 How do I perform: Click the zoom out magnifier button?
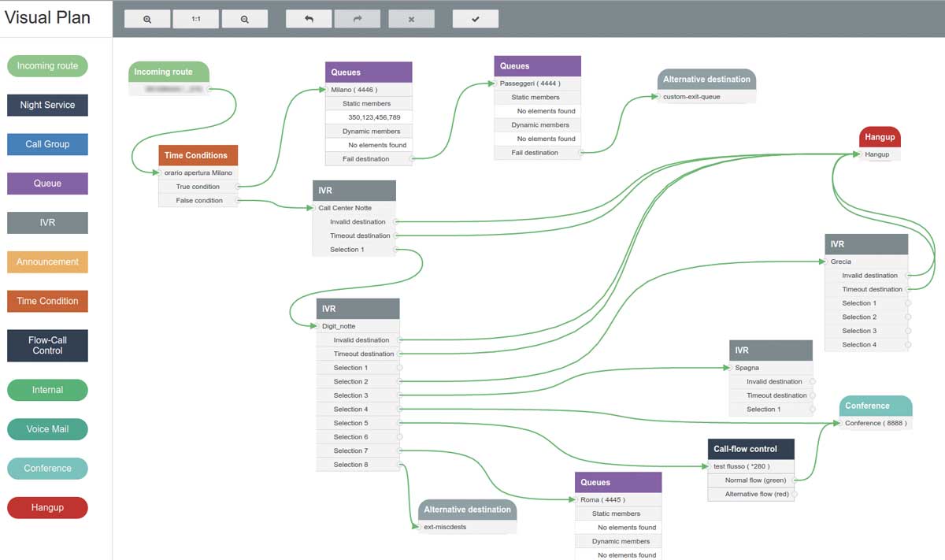[x=245, y=19]
